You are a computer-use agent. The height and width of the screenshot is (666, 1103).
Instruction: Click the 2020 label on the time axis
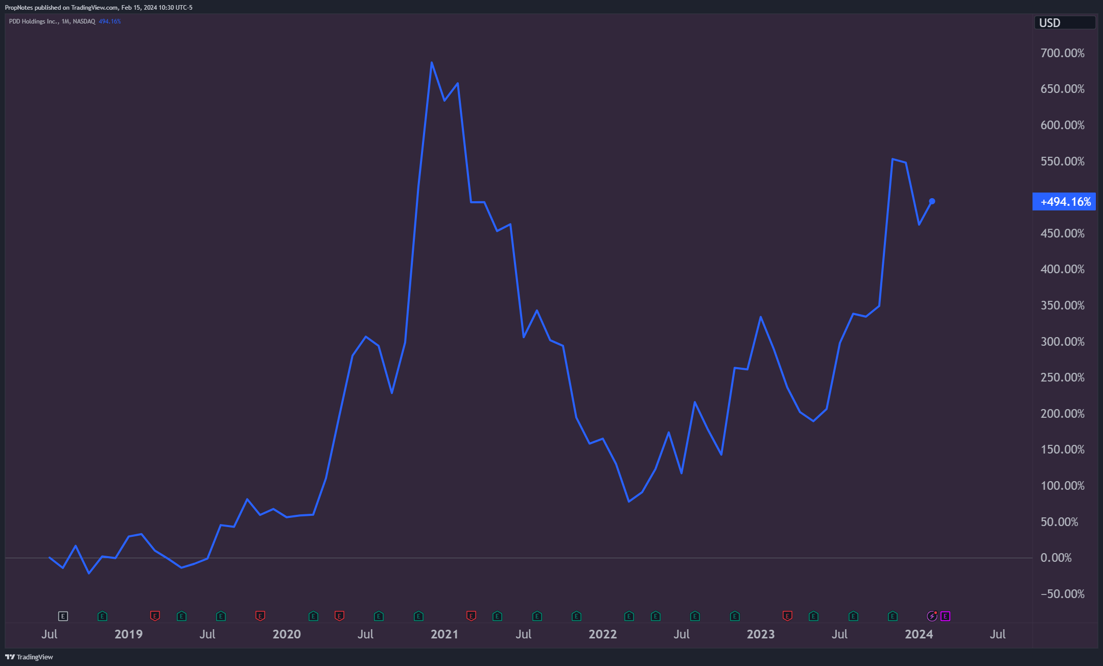pyautogui.click(x=287, y=634)
